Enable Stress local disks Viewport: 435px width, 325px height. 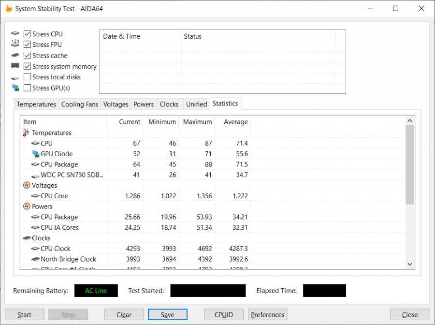click(x=27, y=77)
